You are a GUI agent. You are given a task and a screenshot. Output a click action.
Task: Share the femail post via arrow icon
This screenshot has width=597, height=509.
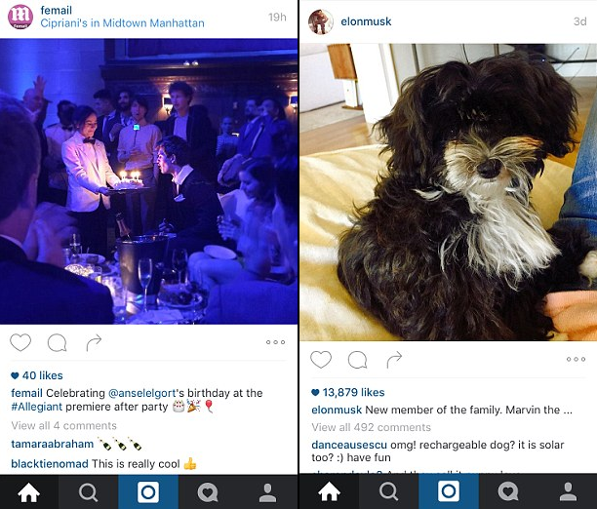tap(94, 342)
